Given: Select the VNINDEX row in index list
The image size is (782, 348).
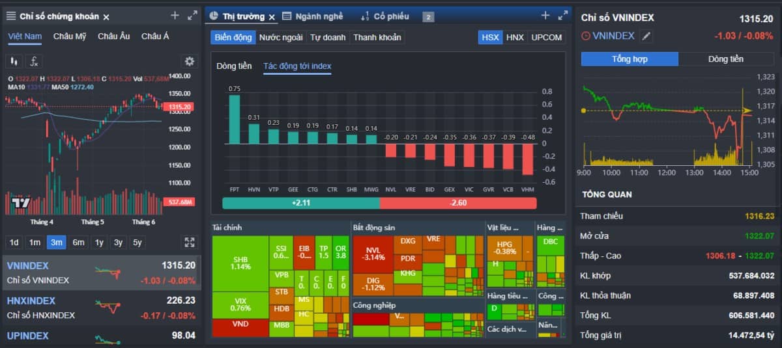Looking at the screenshot, I should (x=102, y=273).
